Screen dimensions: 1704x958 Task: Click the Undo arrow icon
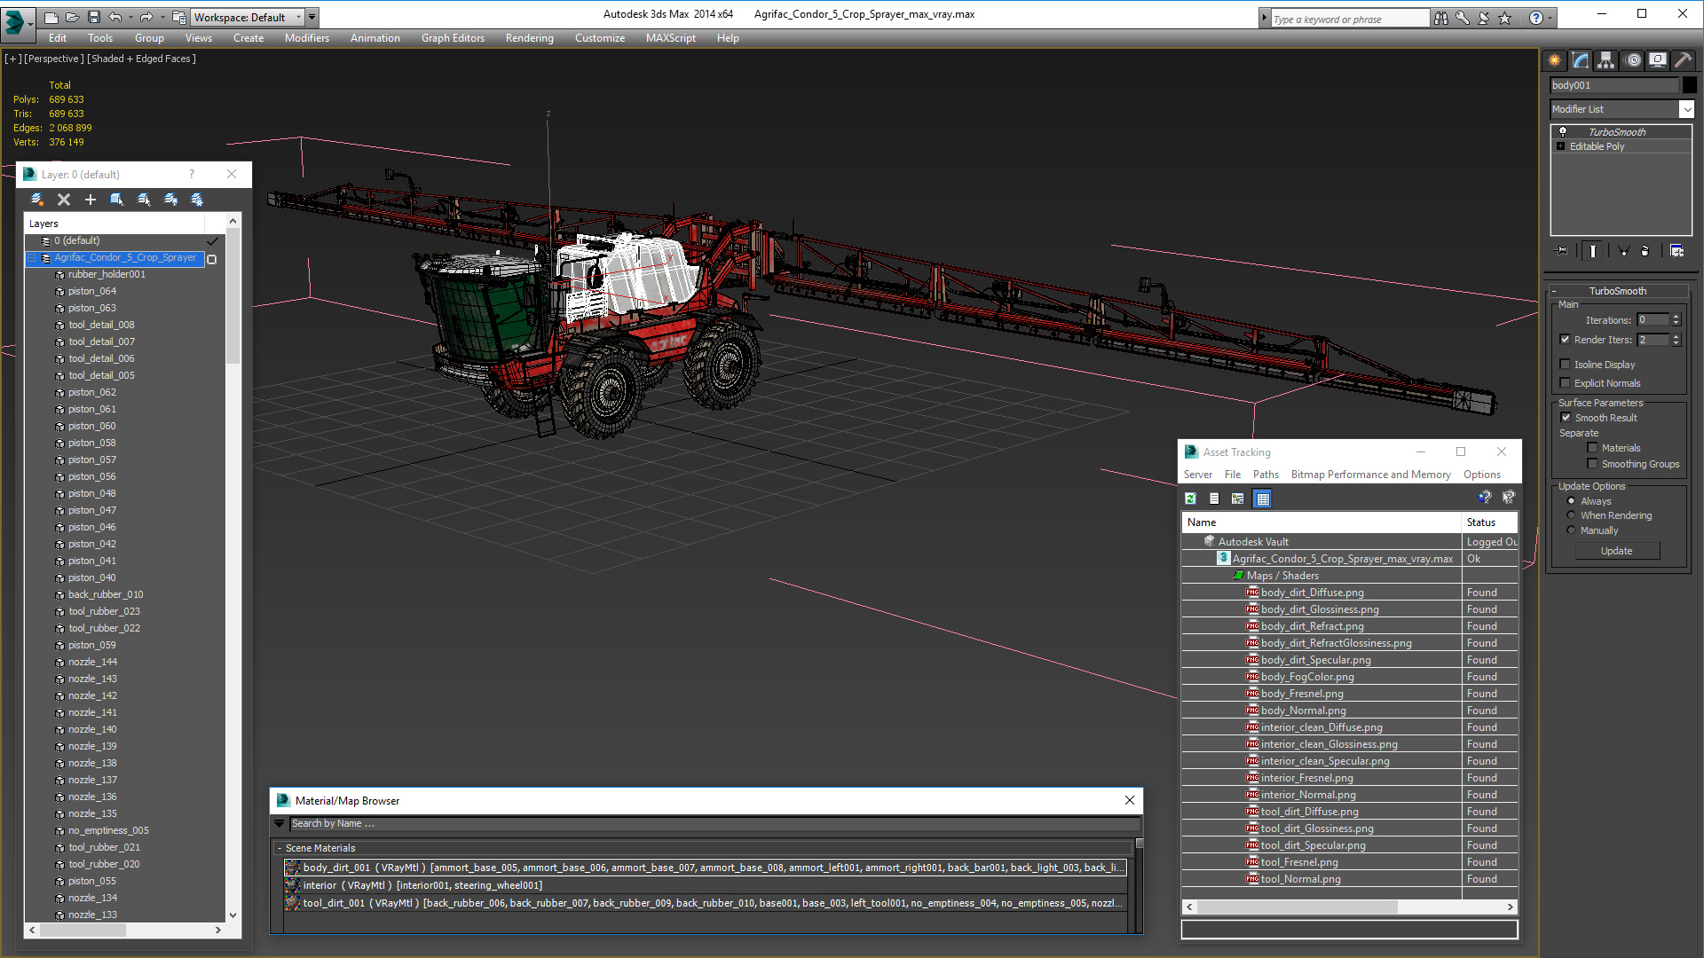(x=114, y=17)
